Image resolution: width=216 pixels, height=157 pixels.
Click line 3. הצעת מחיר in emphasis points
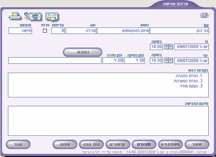[191, 86]
